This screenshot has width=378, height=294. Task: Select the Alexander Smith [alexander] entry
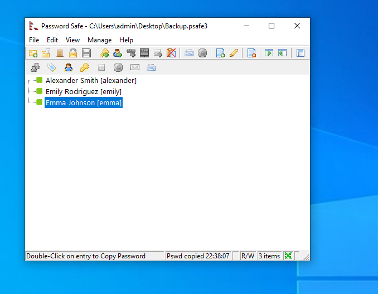(91, 80)
